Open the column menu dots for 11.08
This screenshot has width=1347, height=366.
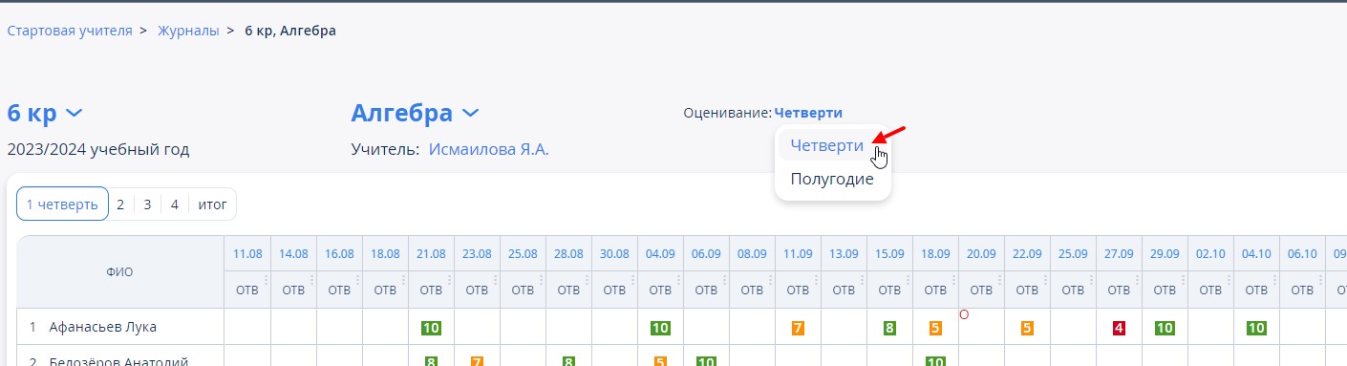pyautogui.click(x=267, y=279)
